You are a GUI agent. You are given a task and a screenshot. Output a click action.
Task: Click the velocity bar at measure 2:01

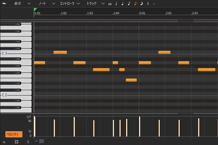point(140,126)
